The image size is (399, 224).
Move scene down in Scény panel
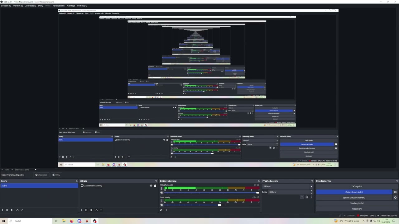click(22, 210)
